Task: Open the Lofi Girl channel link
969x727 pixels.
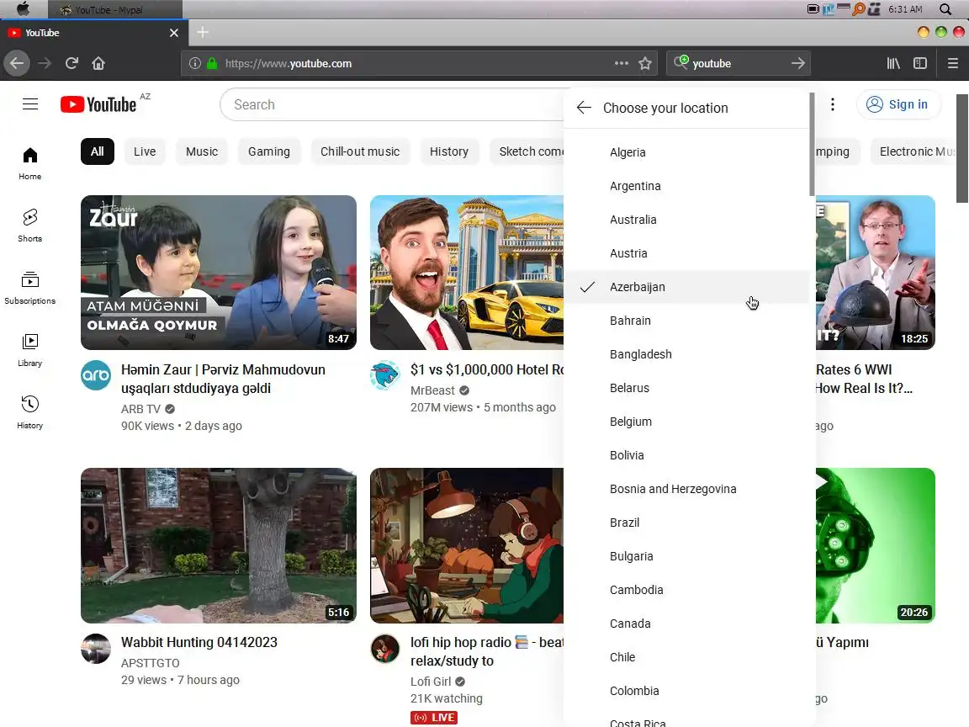Action: pos(431,682)
